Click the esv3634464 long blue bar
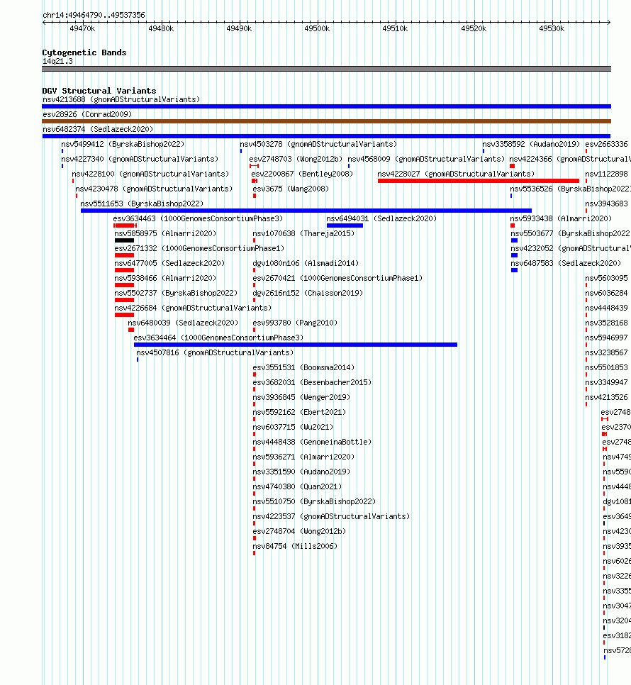 296,345
